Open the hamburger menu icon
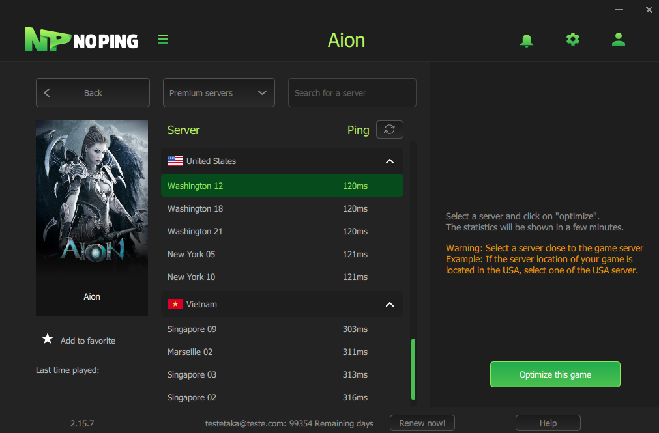The width and height of the screenshot is (659, 433). (x=163, y=39)
